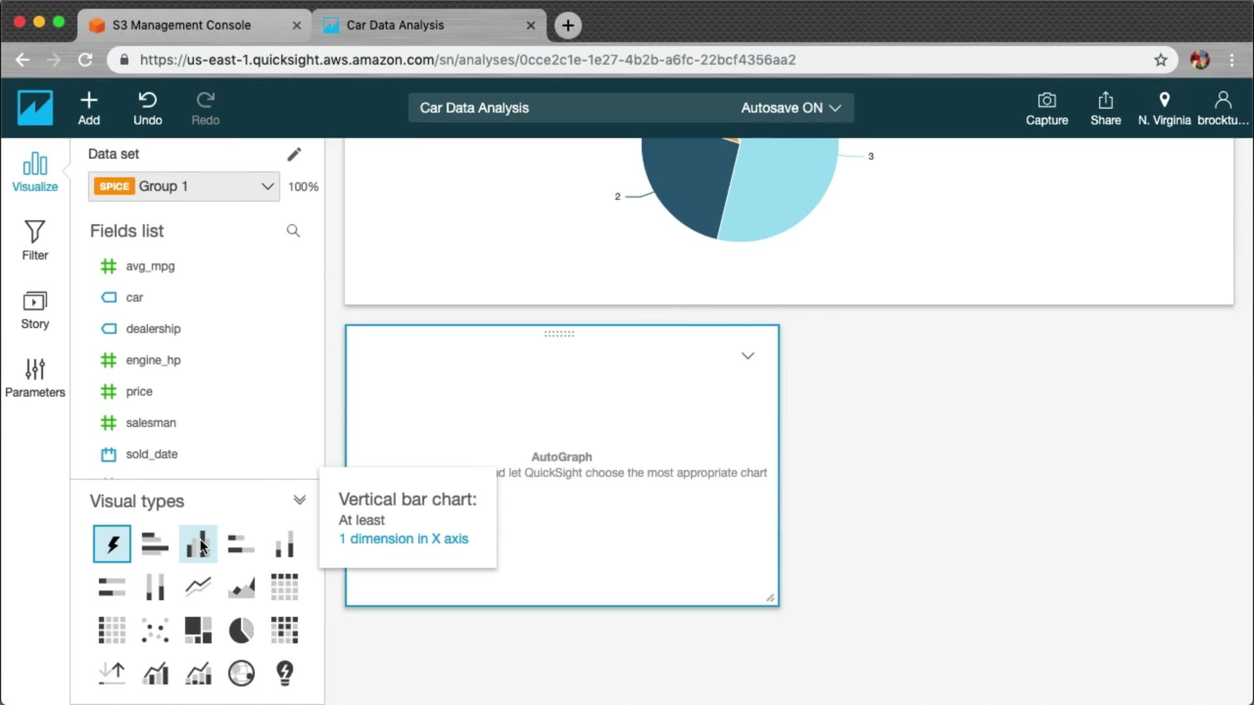Open the Parameters tab in sidebar
The width and height of the screenshot is (1254, 705).
[35, 377]
